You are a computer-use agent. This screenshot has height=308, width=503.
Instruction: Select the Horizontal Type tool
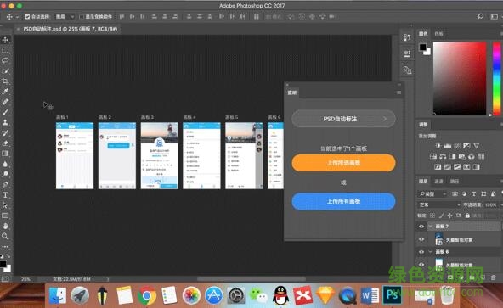tap(5, 195)
